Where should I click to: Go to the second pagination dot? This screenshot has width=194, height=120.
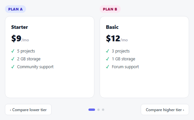pyautogui.click(x=99, y=110)
